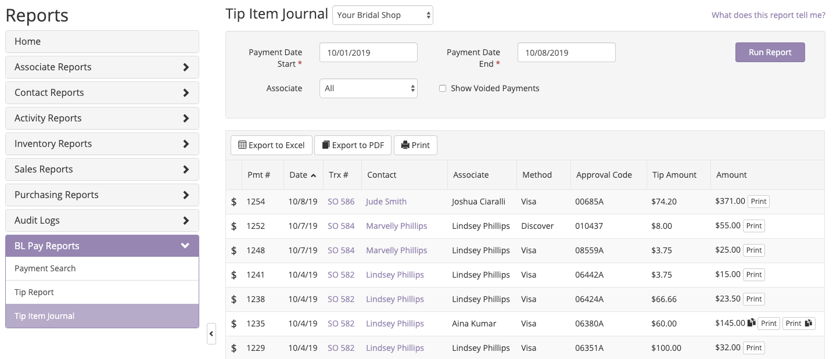
Task: Toggle the Show Voided Payments checkbox
Action: pos(443,88)
